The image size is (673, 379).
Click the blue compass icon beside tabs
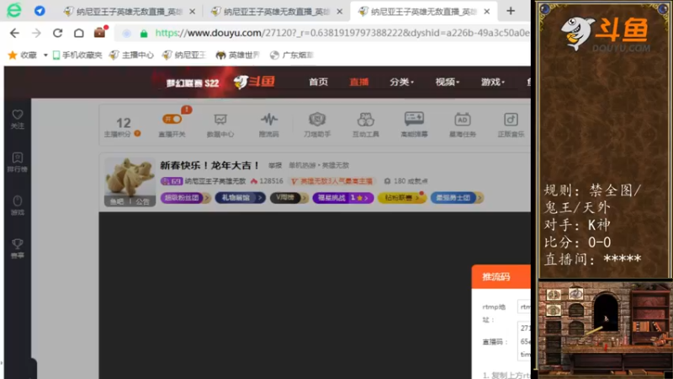point(40,11)
